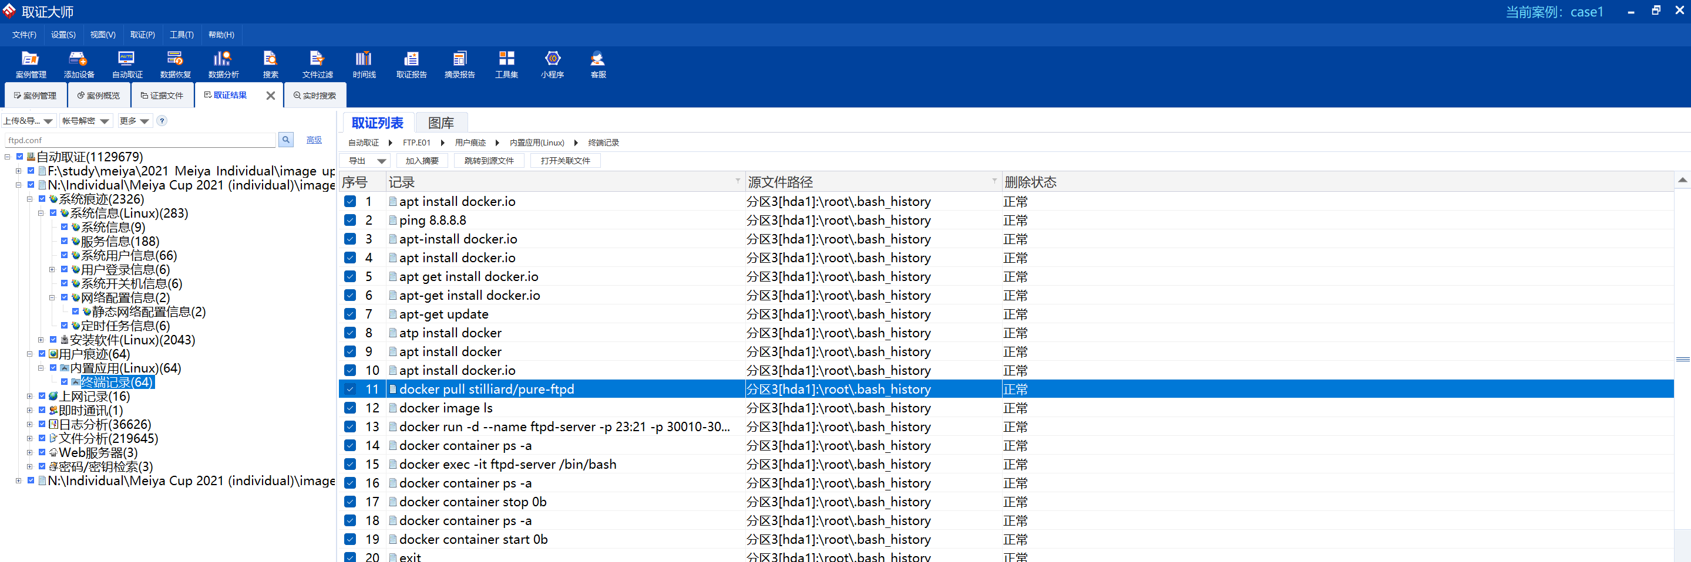This screenshot has height=562, width=1691.
Task: Uncheck row 1 apt install docker.io
Action: click(350, 202)
